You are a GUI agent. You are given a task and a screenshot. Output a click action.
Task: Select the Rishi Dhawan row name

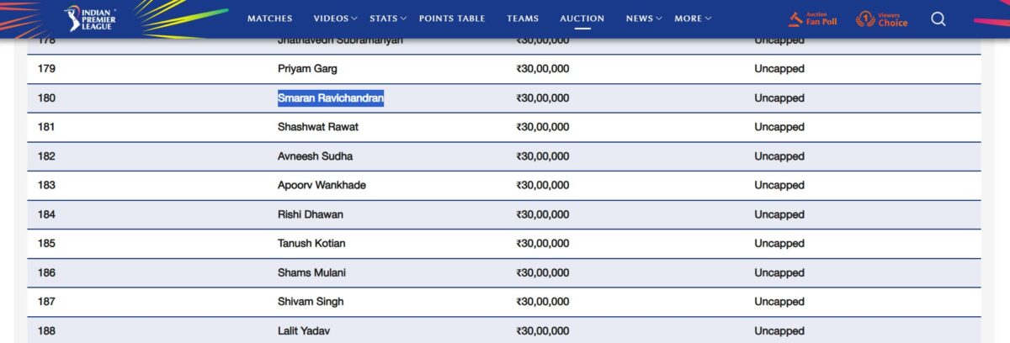[x=311, y=214]
